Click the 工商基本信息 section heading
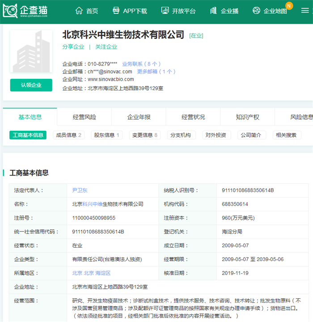313x322 pixels. click(29, 173)
